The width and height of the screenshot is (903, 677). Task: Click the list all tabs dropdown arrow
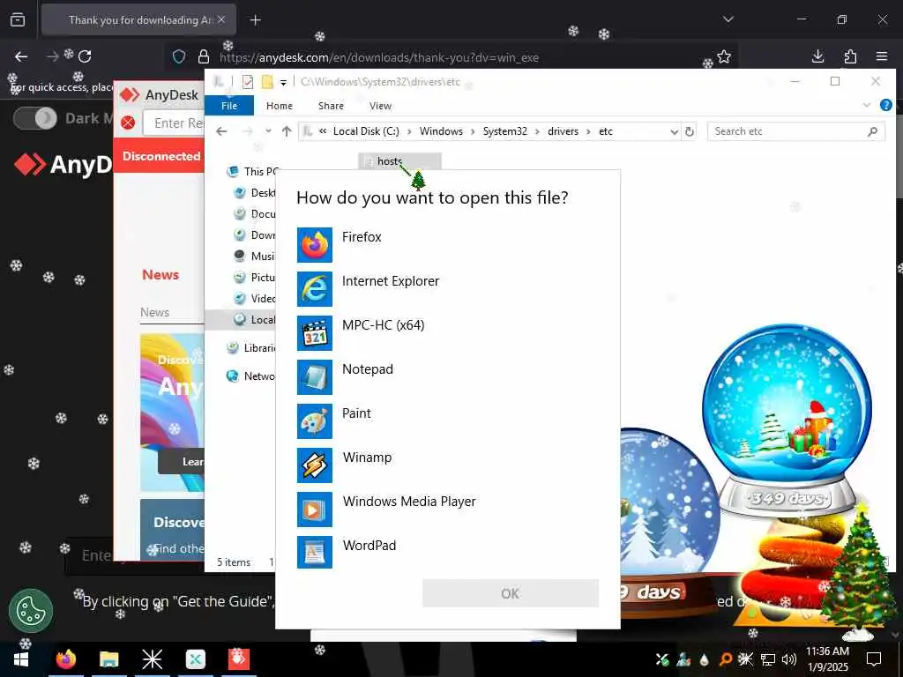point(728,19)
